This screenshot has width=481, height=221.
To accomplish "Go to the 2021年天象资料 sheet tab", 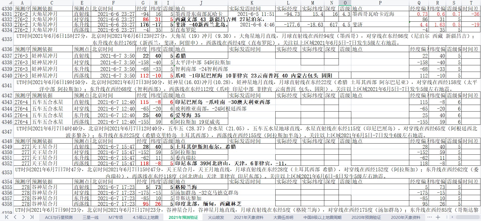I will click(249, 217).
